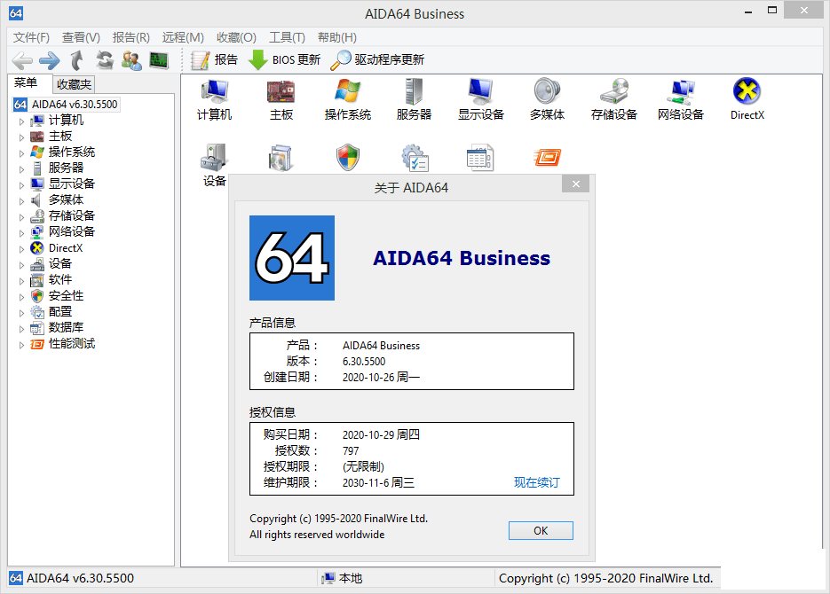This screenshot has width=830, height=594.
Task: Expand the DirectX tree node
Action: [21, 249]
